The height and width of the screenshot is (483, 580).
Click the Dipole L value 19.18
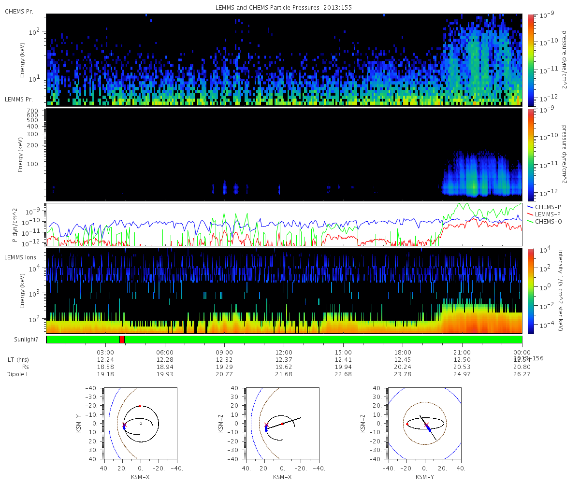(106, 374)
